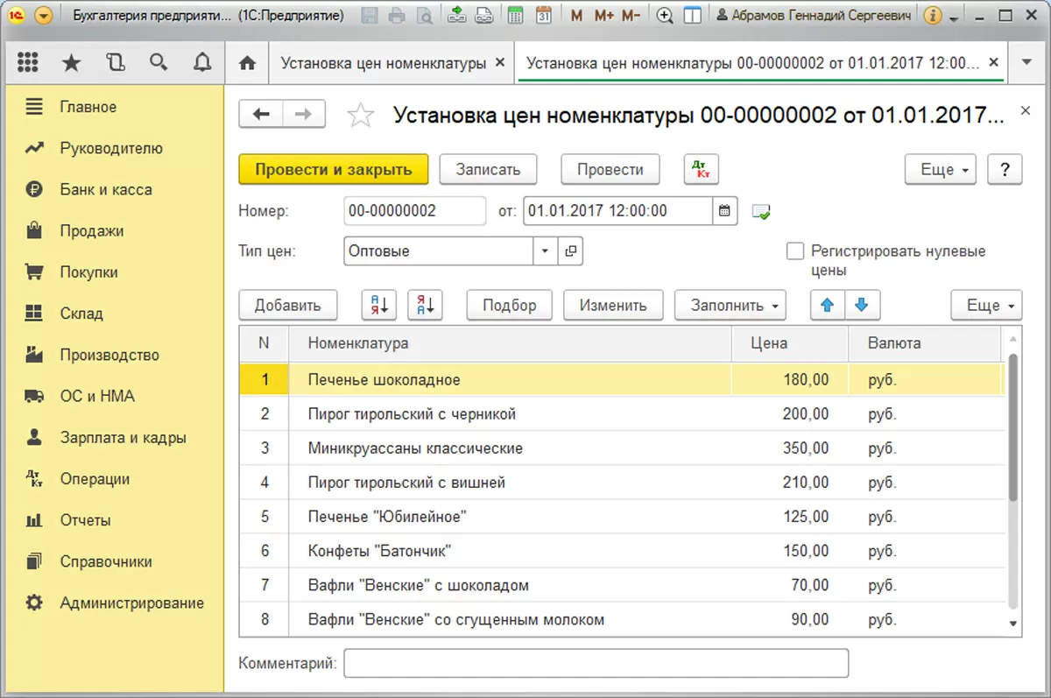Open the 'Заполнить' dropdown menu

tap(730, 306)
